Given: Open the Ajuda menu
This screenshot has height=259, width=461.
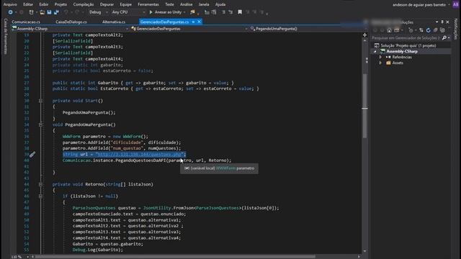Looking at the screenshot, I should coord(220,4).
